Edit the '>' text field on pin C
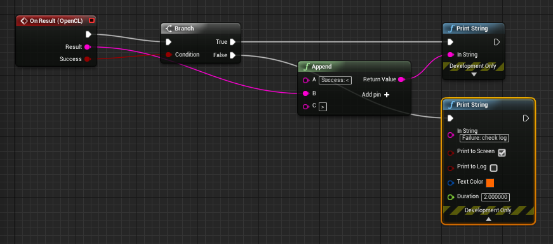This screenshot has width=553, height=244. (323, 107)
